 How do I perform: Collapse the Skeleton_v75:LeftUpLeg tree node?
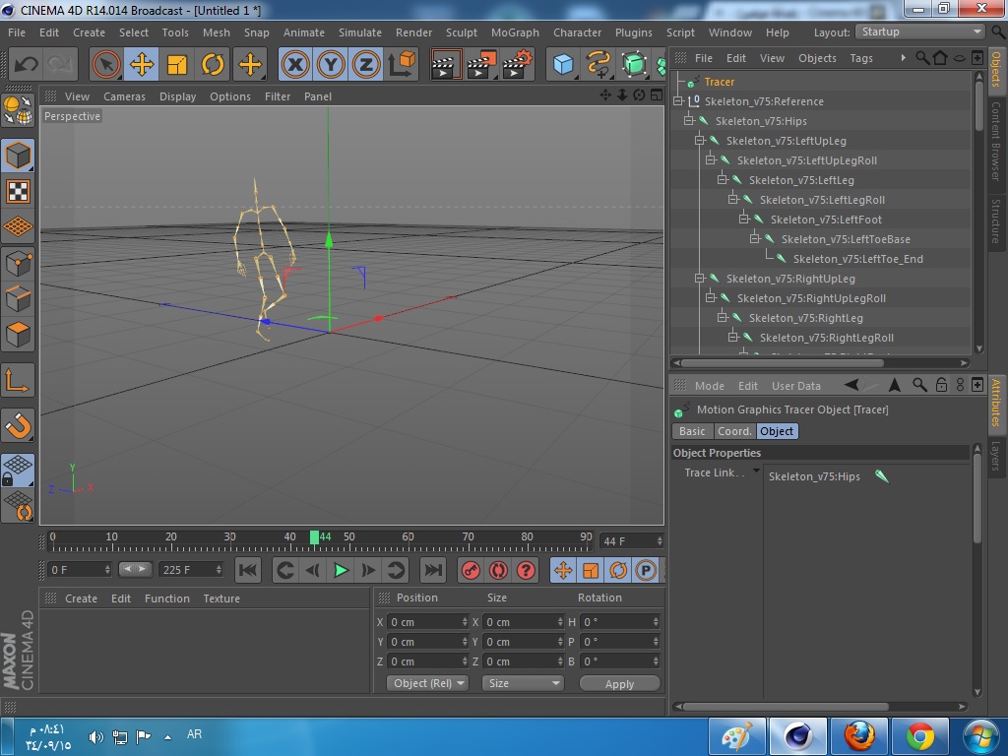click(x=700, y=141)
